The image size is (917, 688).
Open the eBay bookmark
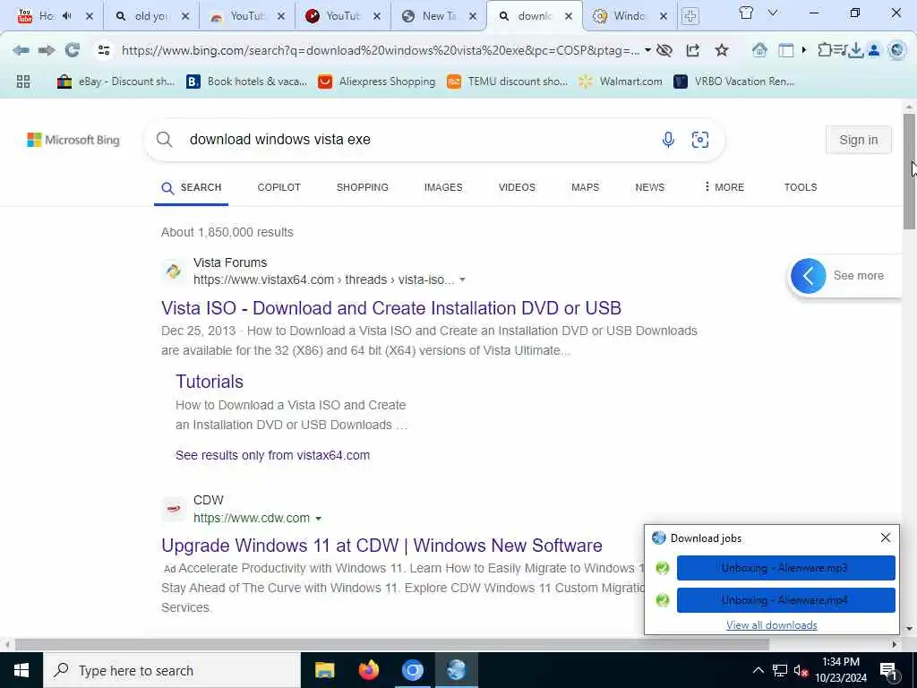click(116, 82)
